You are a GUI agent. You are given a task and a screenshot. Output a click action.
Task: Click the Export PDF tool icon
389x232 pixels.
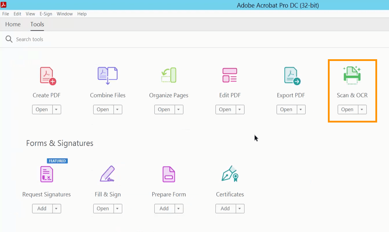292,76
